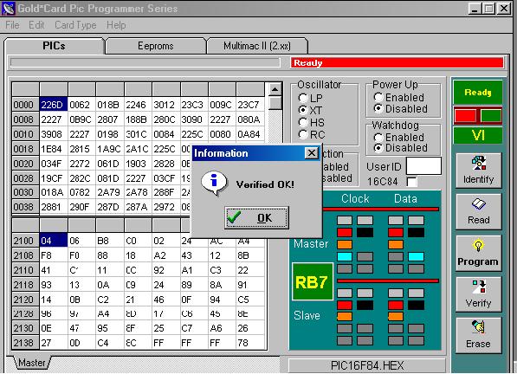
Task: Click the cyan Master Data indicator
Action: [416, 256]
